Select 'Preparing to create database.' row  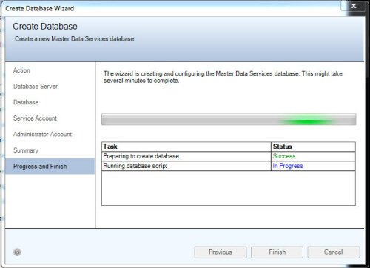[x=229, y=156]
